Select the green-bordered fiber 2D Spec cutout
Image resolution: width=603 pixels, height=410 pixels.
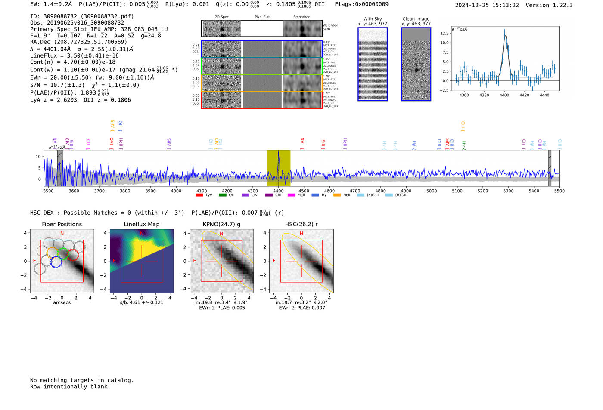[222, 66]
